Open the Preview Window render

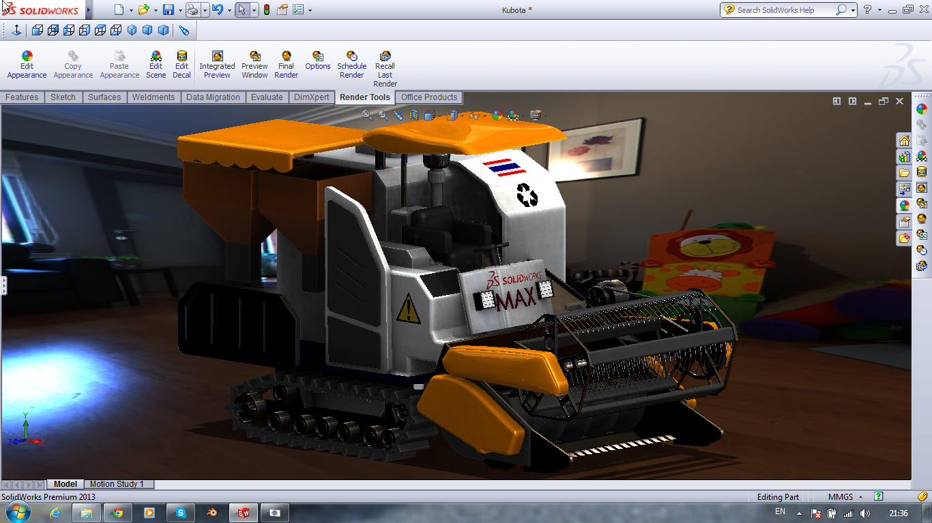click(254, 65)
